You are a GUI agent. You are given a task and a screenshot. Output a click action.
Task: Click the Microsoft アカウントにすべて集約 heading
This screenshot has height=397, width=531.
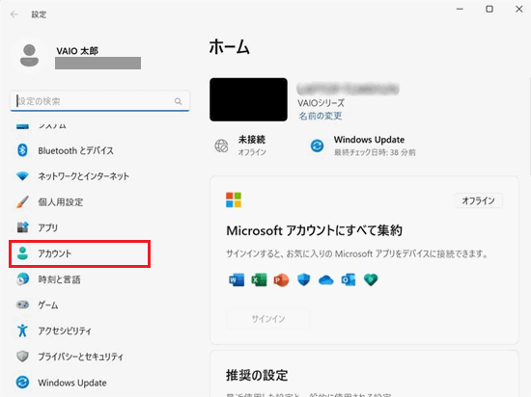pos(315,230)
